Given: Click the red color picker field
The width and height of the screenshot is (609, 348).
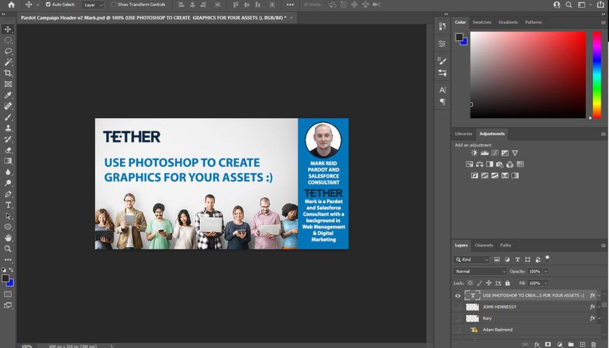Looking at the screenshot, I should click(528, 75).
